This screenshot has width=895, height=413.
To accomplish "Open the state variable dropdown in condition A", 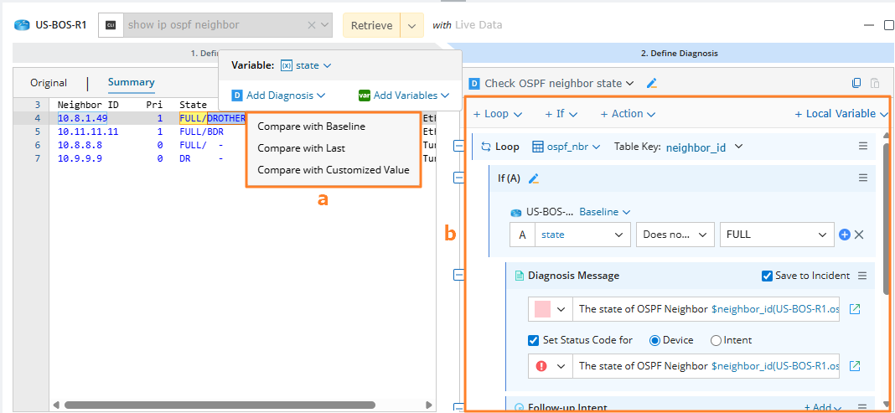I will (x=583, y=235).
